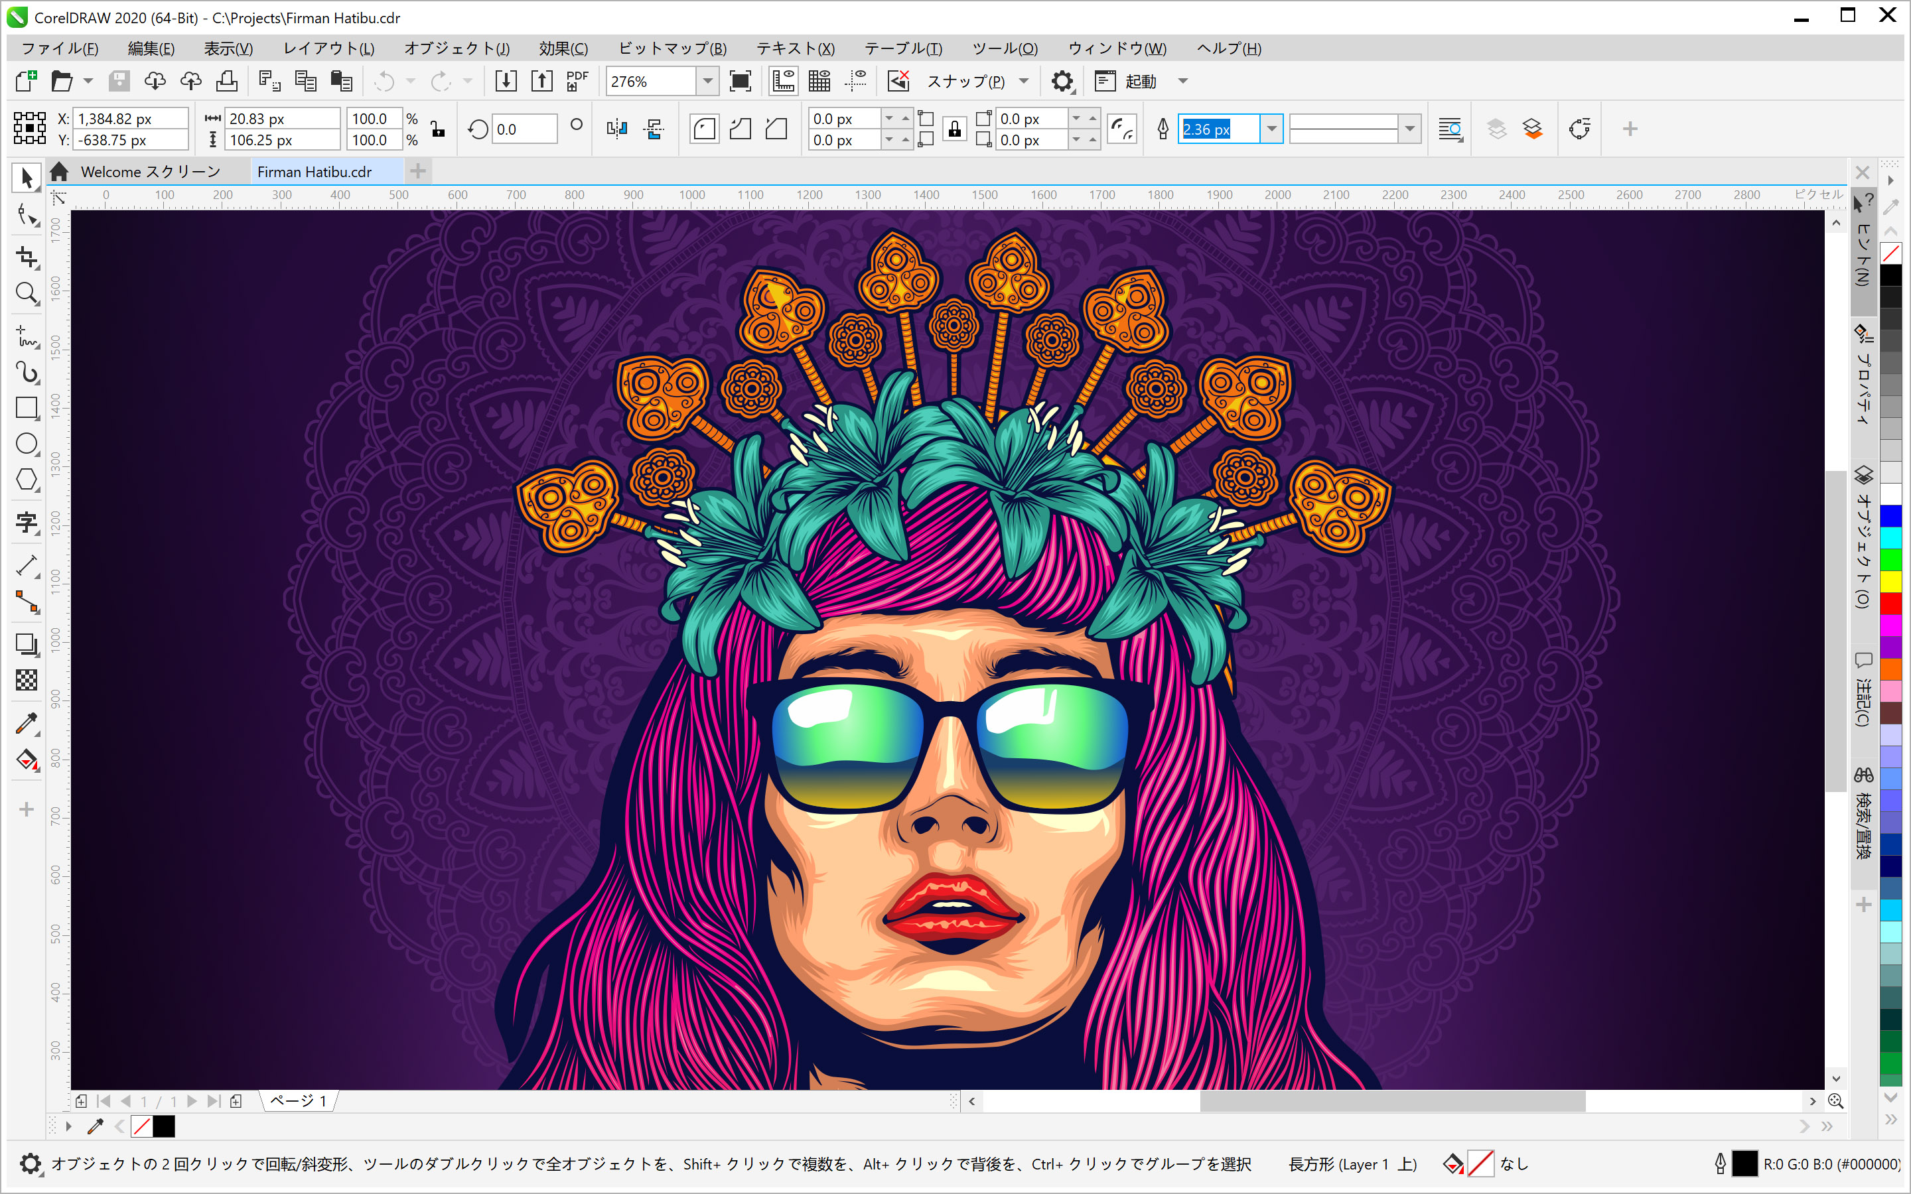Select the Crop tool
Image resolution: width=1911 pixels, height=1194 pixels.
point(27,257)
